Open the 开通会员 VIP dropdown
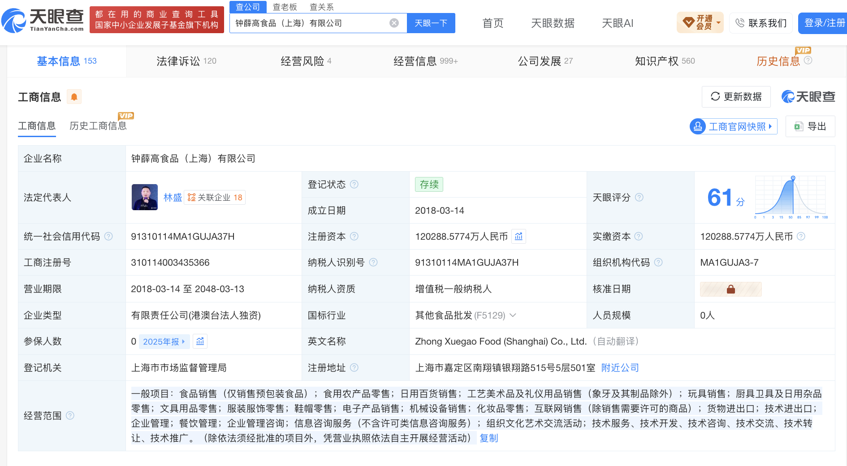Image resolution: width=847 pixels, height=466 pixels. coord(700,22)
